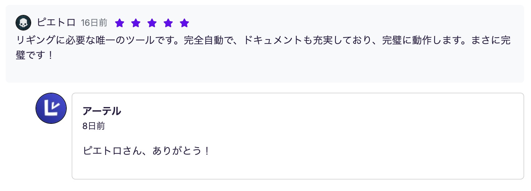Click the second purple rating star
Image resolution: width=531 pixels, height=191 pixels.
tap(136, 23)
